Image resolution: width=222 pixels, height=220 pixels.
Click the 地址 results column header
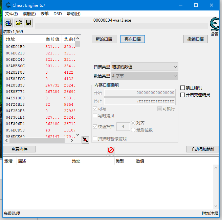point(23,39)
